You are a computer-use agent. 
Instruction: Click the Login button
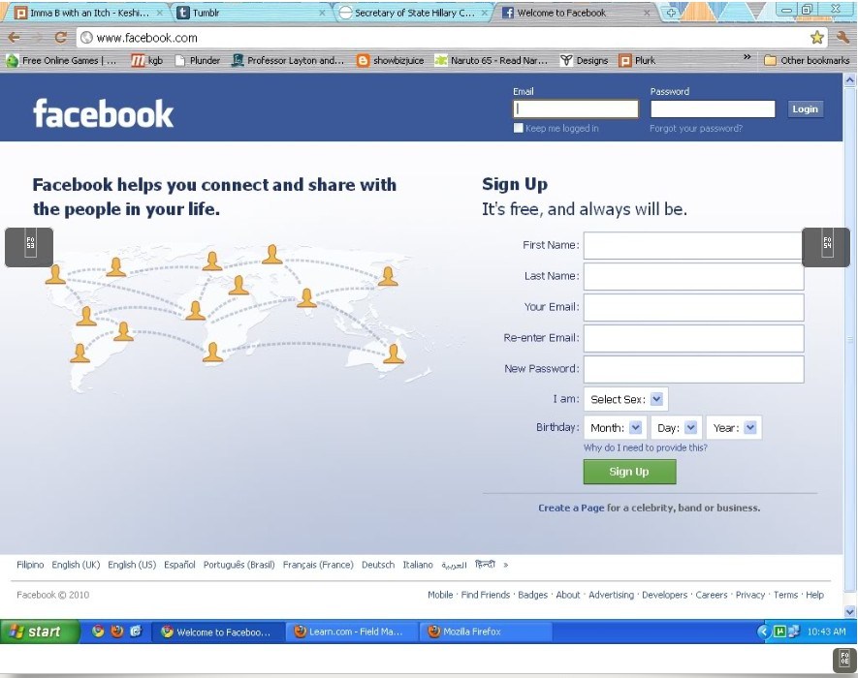pos(805,108)
